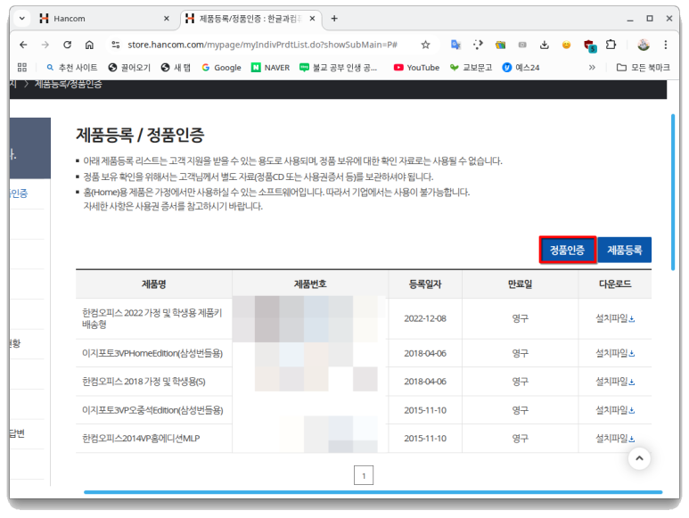Click the partially visible 인증 sidebar link

(x=19, y=193)
